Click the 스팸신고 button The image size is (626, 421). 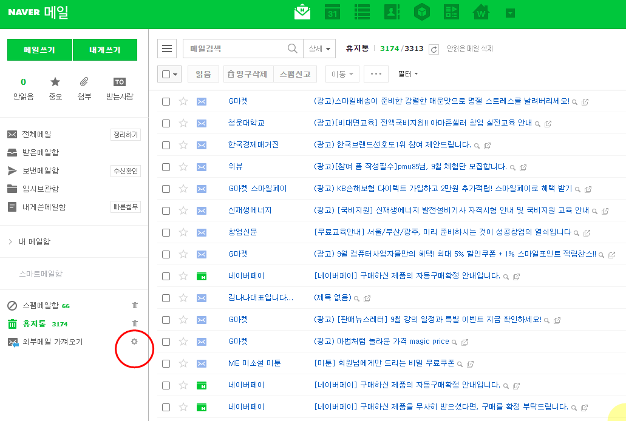coord(295,74)
